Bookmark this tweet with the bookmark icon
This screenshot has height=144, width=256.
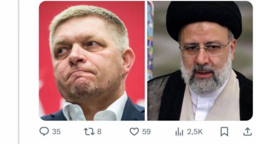(224, 132)
